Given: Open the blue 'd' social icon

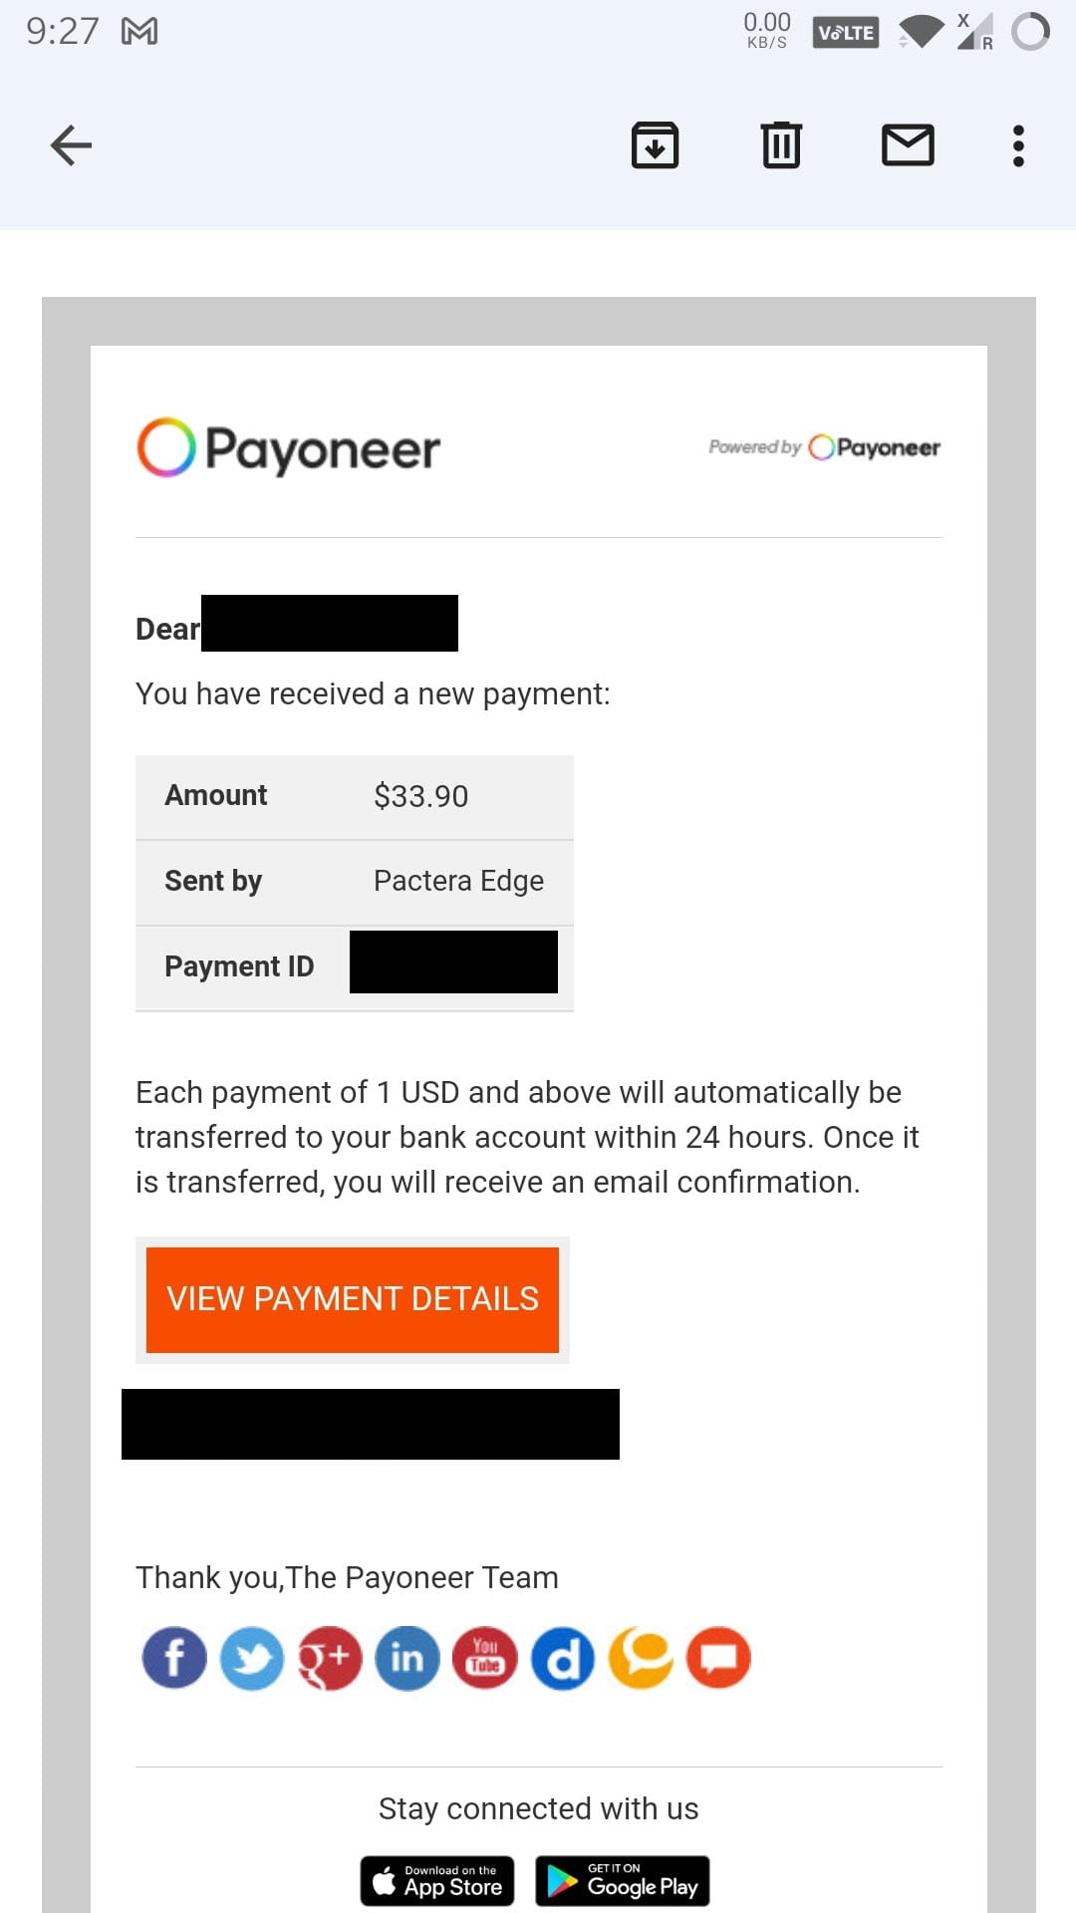Looking at the screenshot, I should pyautogui.click(x=563, y=1658).
